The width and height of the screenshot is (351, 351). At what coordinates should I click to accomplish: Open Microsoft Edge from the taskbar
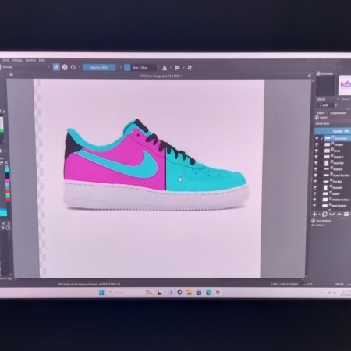pyautogui.click(x=208, y=292)
